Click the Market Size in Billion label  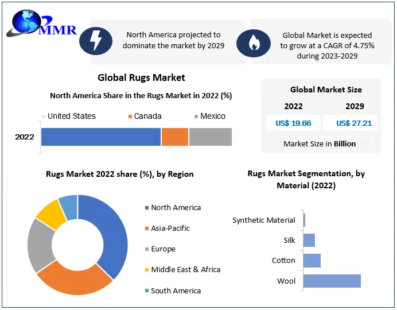pos(320,144)
